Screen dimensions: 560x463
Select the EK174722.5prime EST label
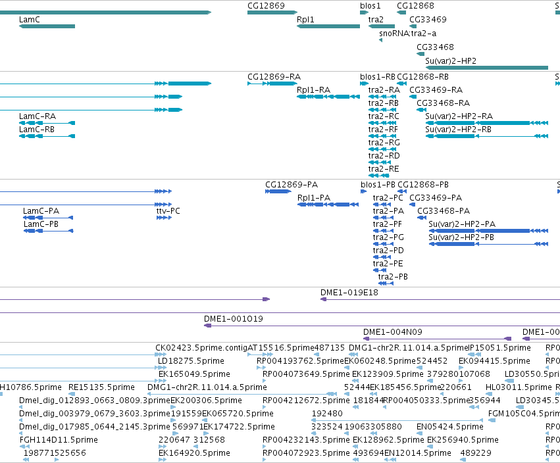240,427
